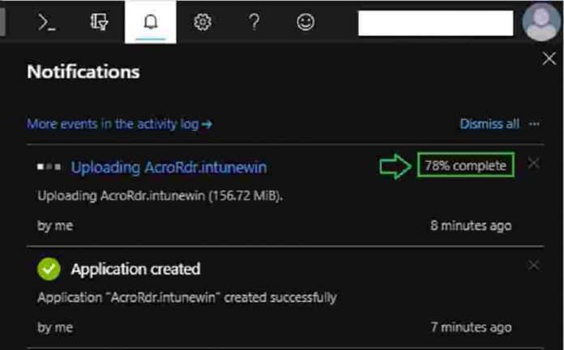Open the Feedback smiley icon
The width and height of the screenshot is (564, 350).
[305, 23]
